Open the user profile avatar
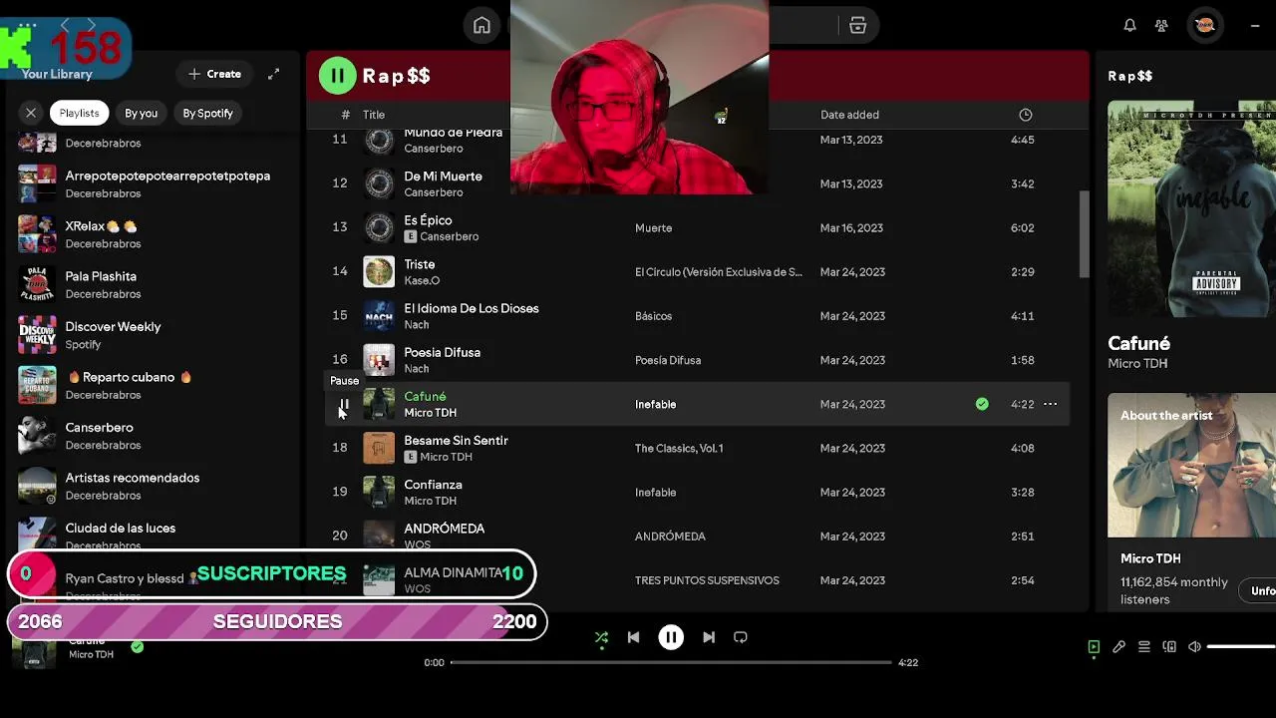This screenshot has width=1276, height=718. [1204, 26]
